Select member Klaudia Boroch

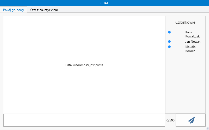pyautogui.click(x=190, y=49)
